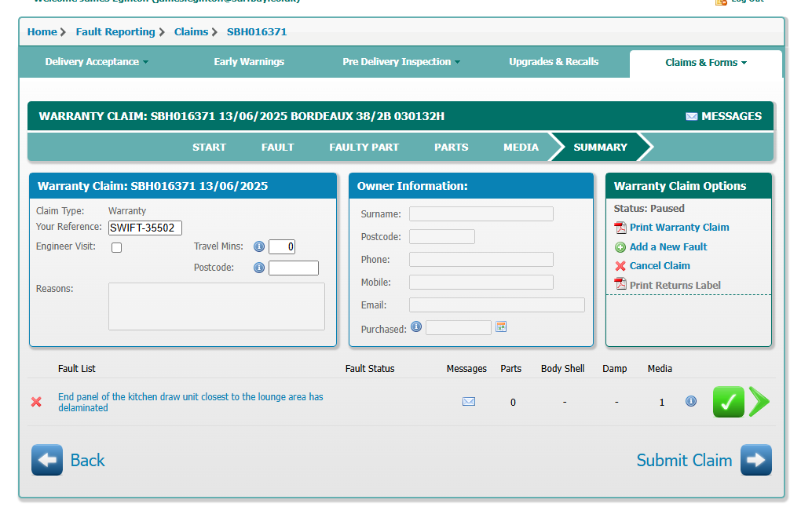Focus the claim Postcode field near Travel Mins
The image size is (812, 507).
tap(294, 268)
